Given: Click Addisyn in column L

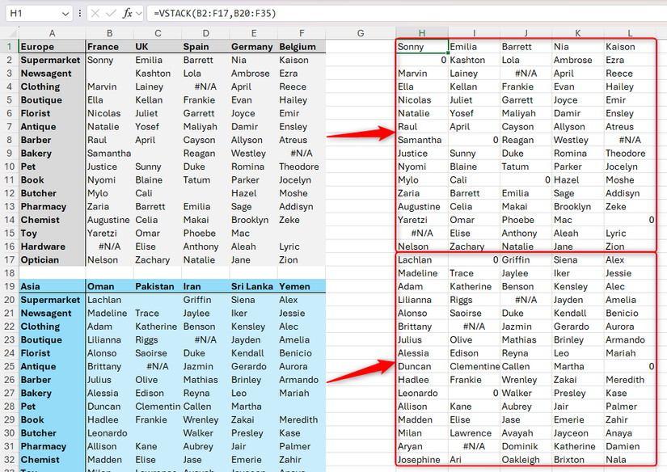Looking at the screenshot, I should point(630,193).
